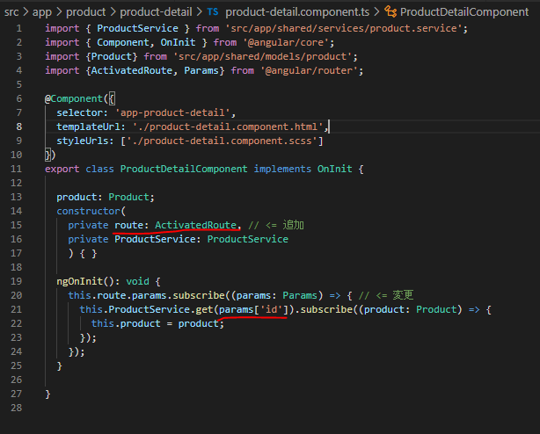
Task: Click the './product-detail.component.scss' string
Action: pos(222,141)
